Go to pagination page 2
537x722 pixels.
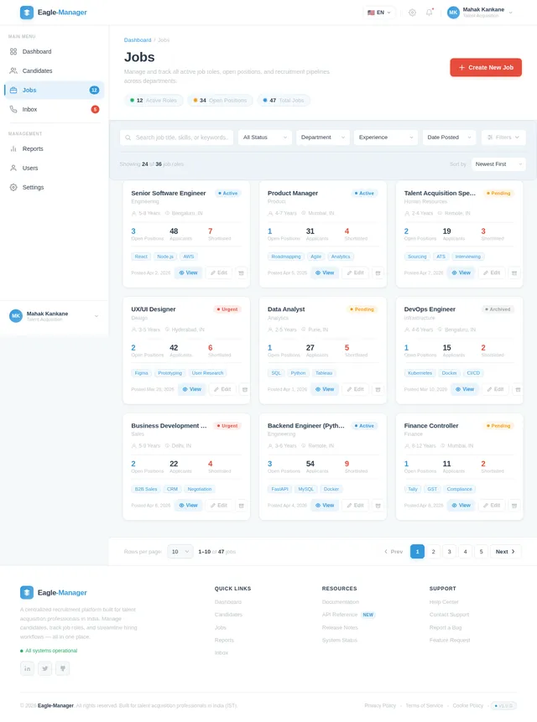click(434, 552)
